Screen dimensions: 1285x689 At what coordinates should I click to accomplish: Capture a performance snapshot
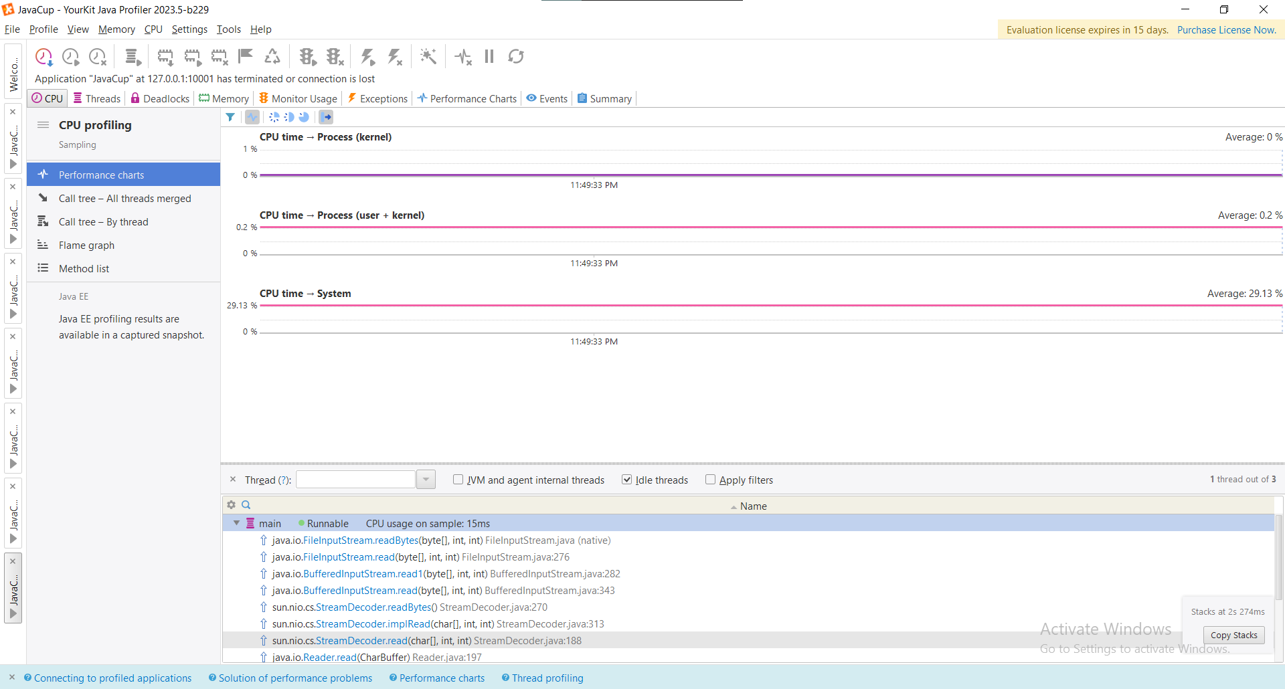tap(44, 56)
